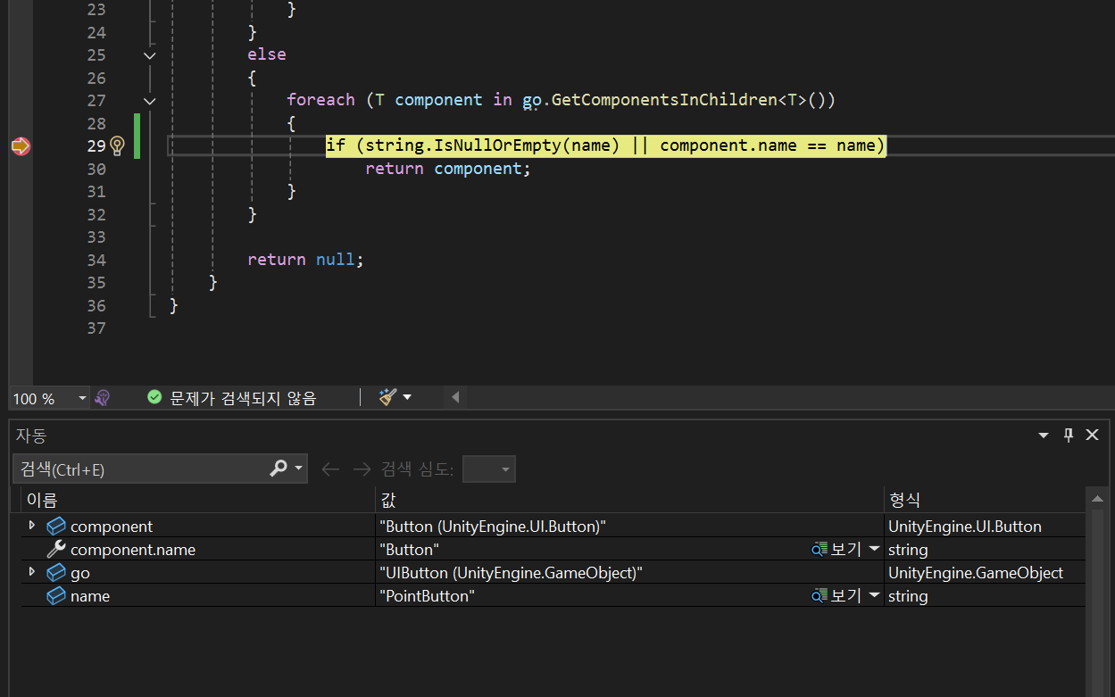Click the code health indicator icon beside zoom
The height and width of the screenshot is (697, 1115).
click(x=102, y=398)
